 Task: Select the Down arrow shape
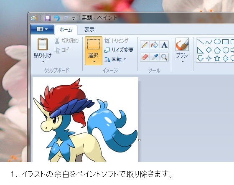click(x=200, y=58)
